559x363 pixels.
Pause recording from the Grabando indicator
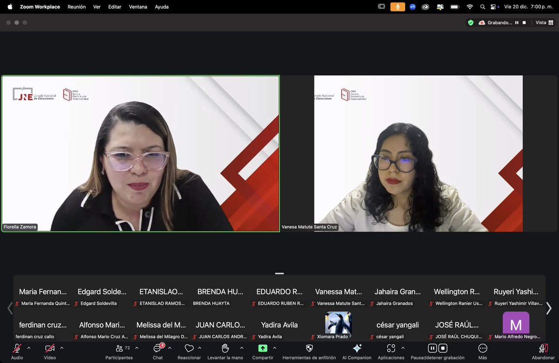pyautogui.click(x=517, y=22)
